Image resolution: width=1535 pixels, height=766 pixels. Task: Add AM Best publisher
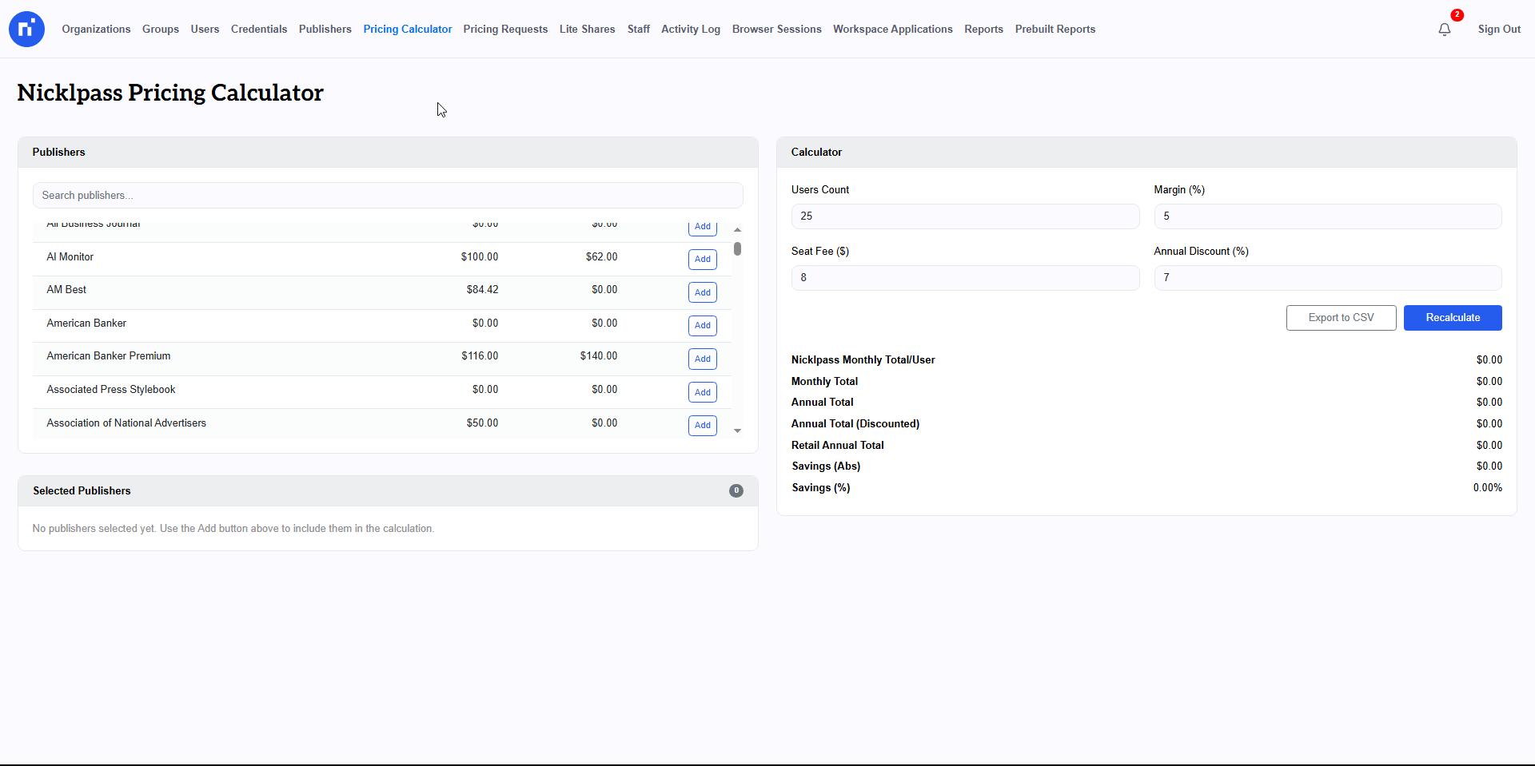click(702, 292)
